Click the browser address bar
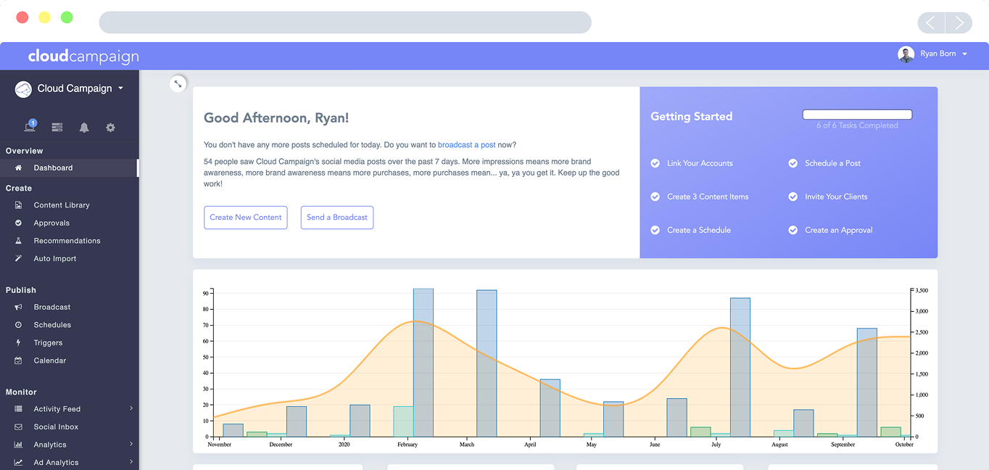 pos(345,22)
